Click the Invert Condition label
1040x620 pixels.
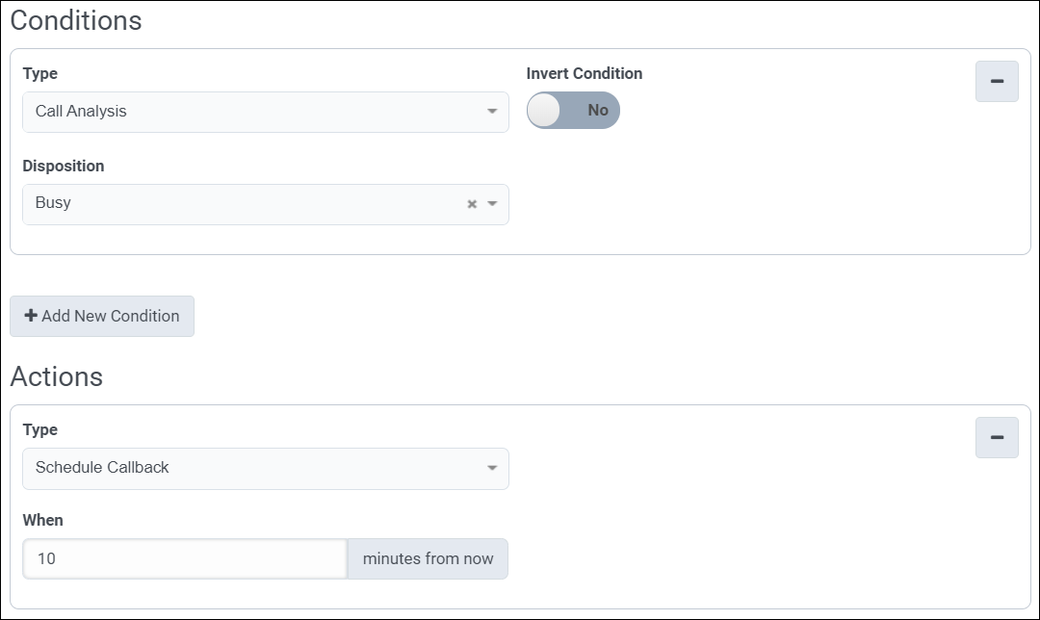(585, 73)
